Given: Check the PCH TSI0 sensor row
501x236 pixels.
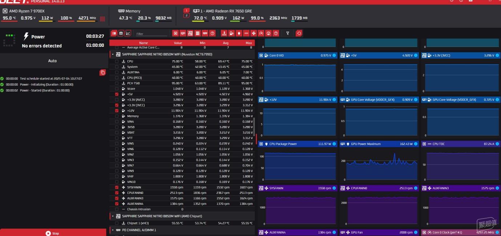Looking at the screenshot, I should (117, 83).
